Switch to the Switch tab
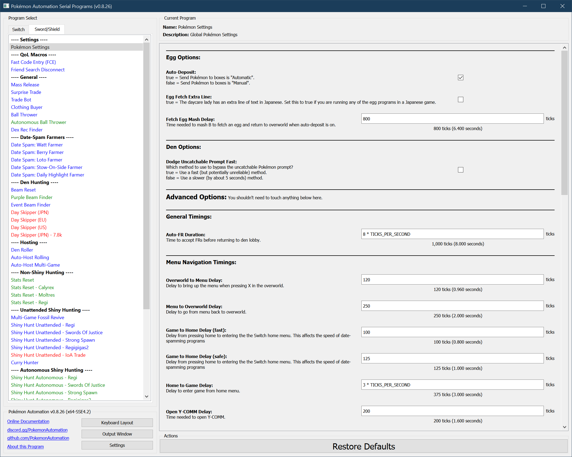Viewport: 572px width, 457px height. (x=18, y=29)
